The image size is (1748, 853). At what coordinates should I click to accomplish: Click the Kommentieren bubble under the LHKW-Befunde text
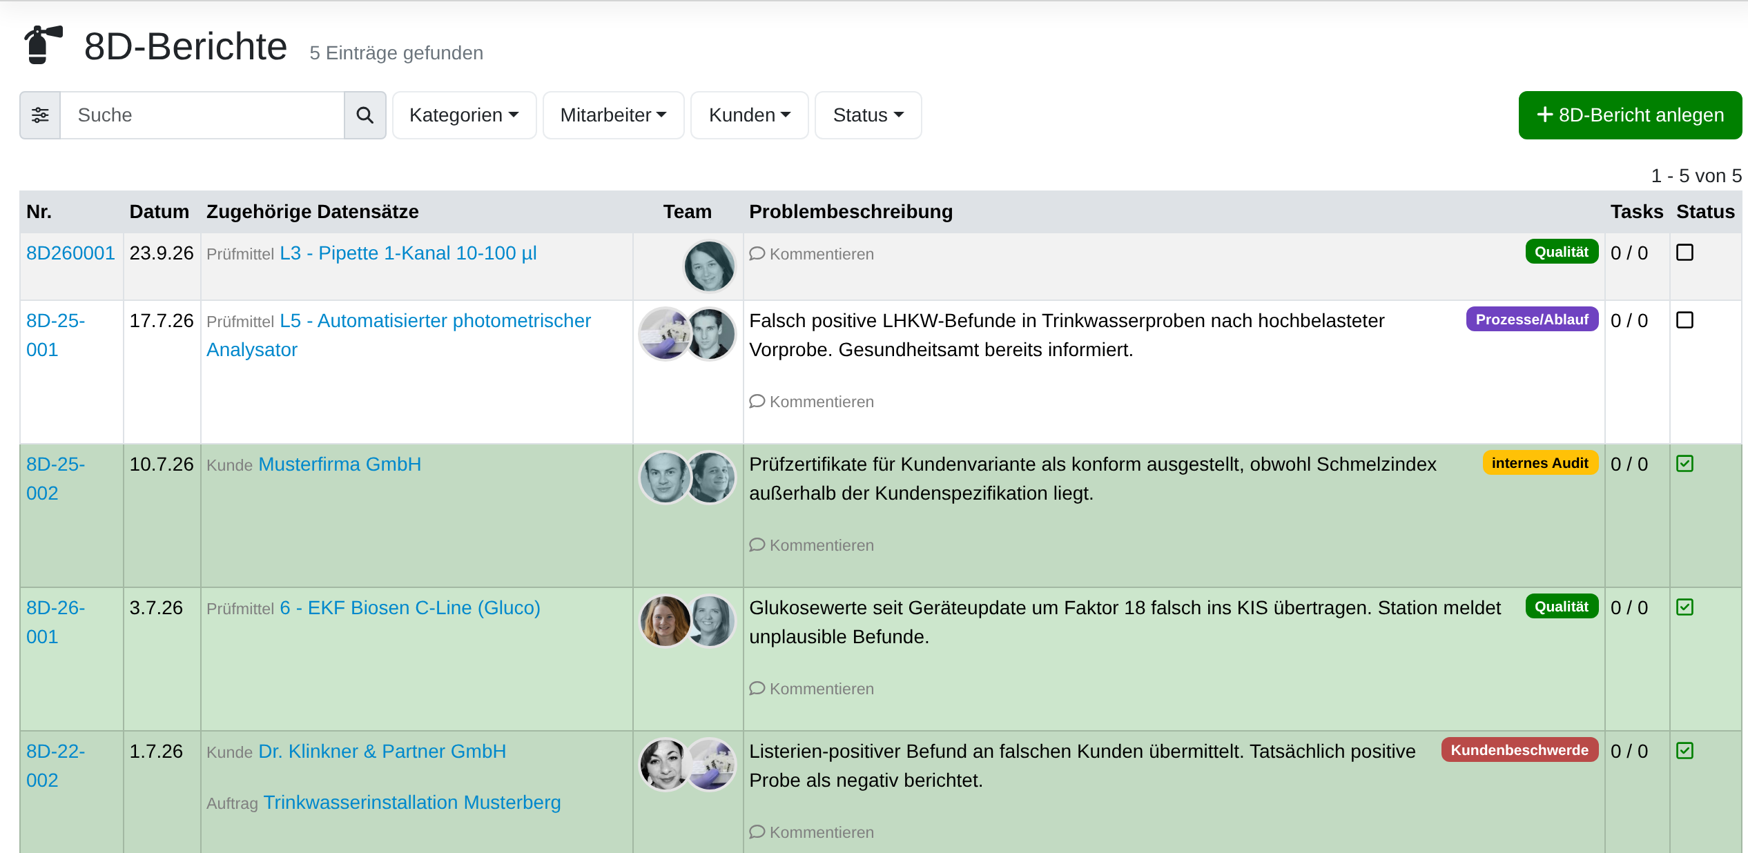[757, 402]
